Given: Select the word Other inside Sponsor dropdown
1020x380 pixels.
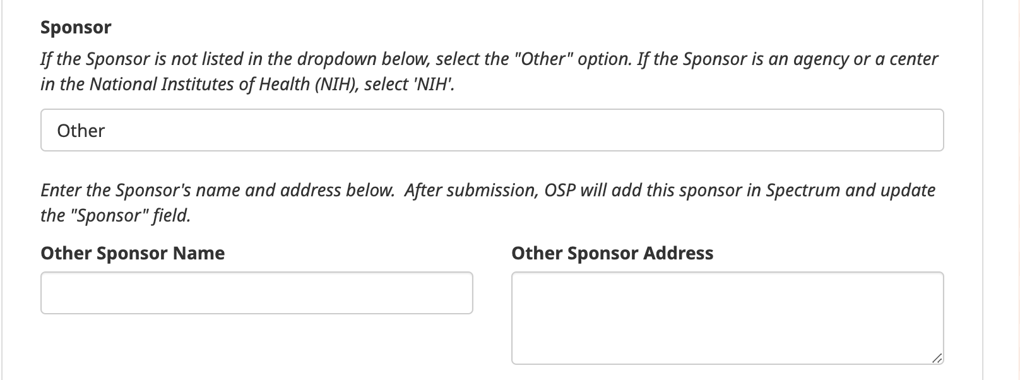Looking at the screenshot, I should (x=81, y=131).
